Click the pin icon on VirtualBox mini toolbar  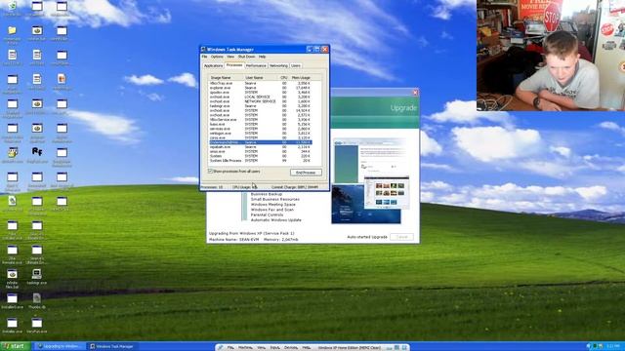tap(220, 347)
